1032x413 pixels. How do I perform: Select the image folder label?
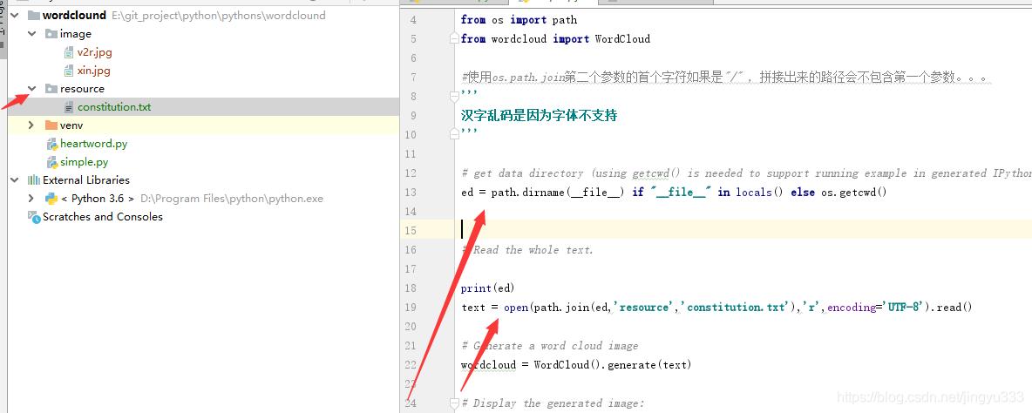pos(76,33)
